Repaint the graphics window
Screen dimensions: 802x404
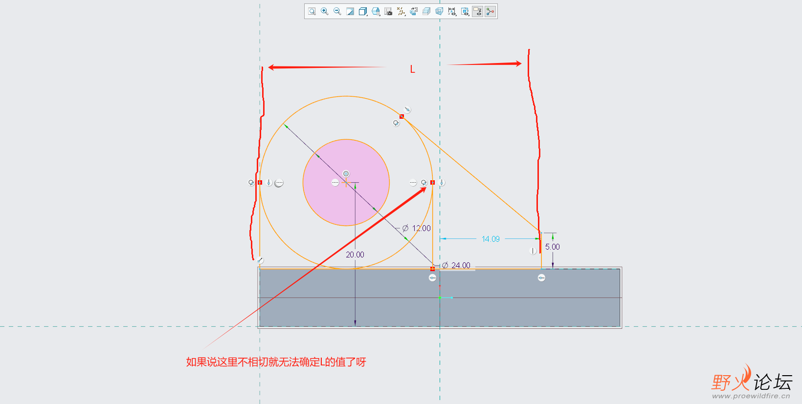350,11
